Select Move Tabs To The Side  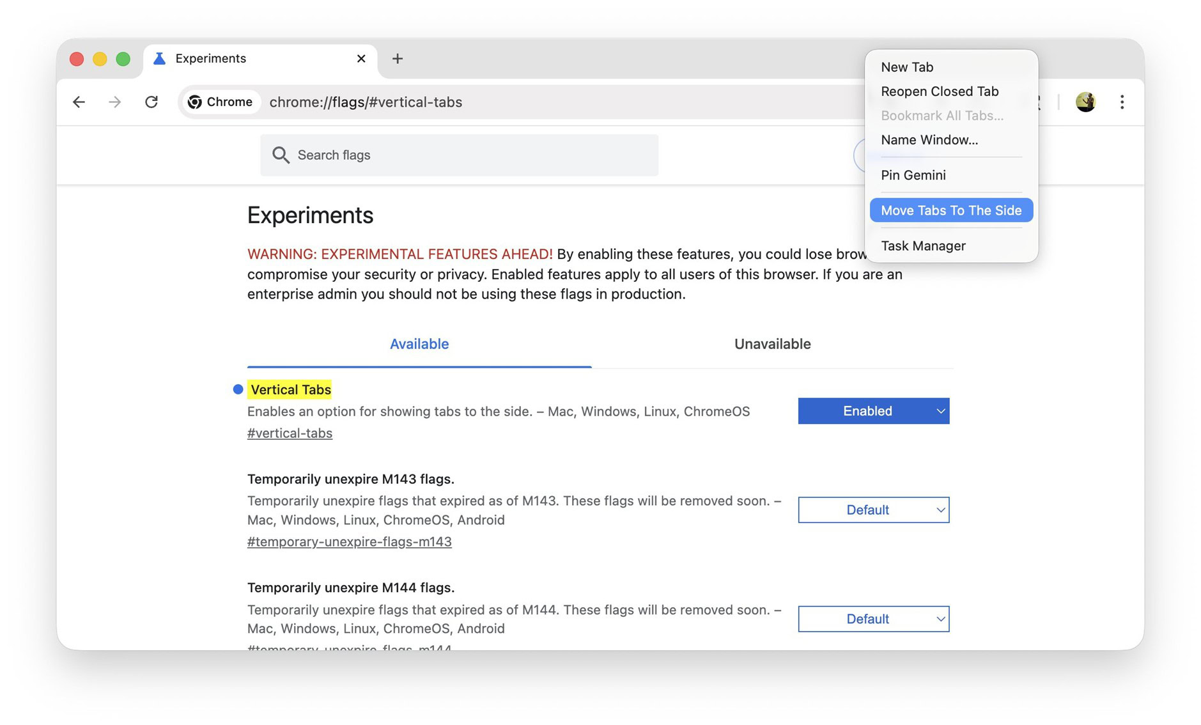tap(950, 210)
